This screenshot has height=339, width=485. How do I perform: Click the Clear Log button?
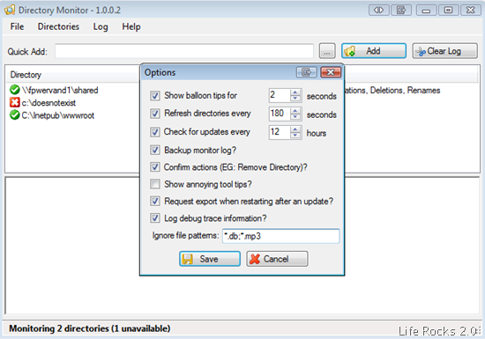click(444, 51)
